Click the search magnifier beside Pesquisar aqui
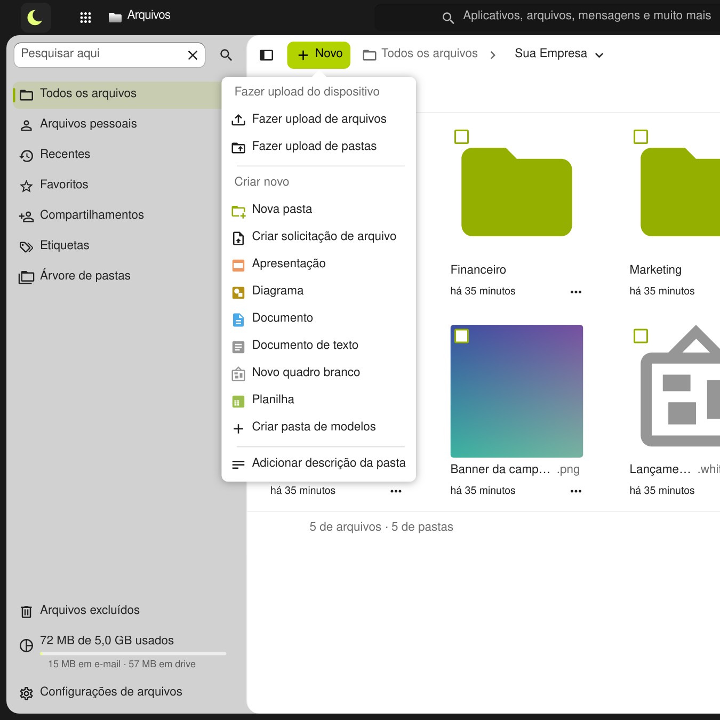 click(226, 55)
